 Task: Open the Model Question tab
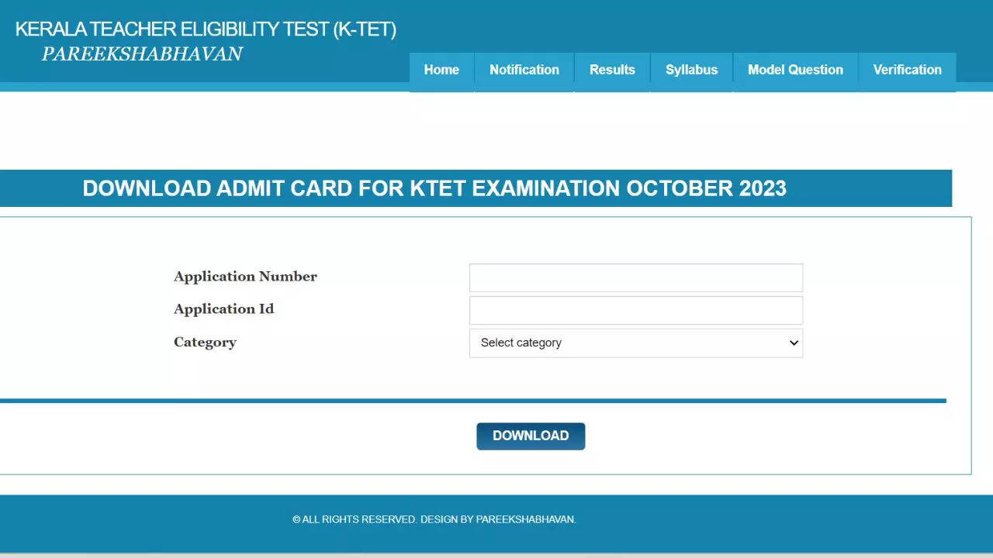click(x=795, y=70)
